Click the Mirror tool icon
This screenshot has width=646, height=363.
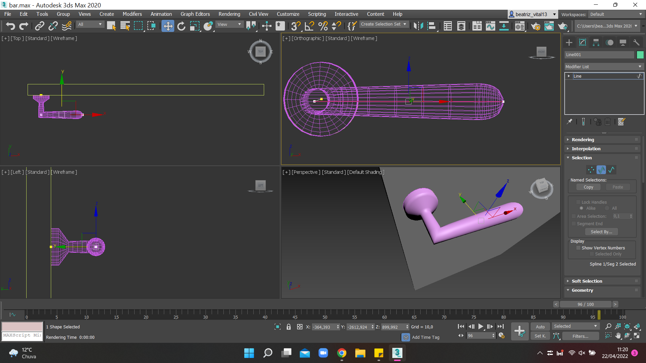[418, 26]
